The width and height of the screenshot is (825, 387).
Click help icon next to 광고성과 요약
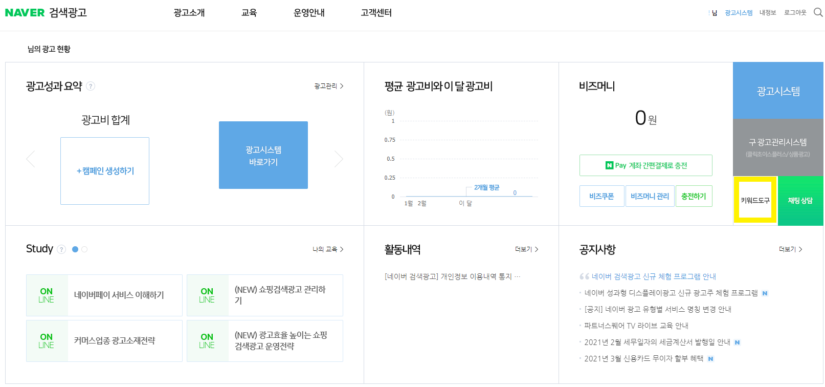pos(91,86)
